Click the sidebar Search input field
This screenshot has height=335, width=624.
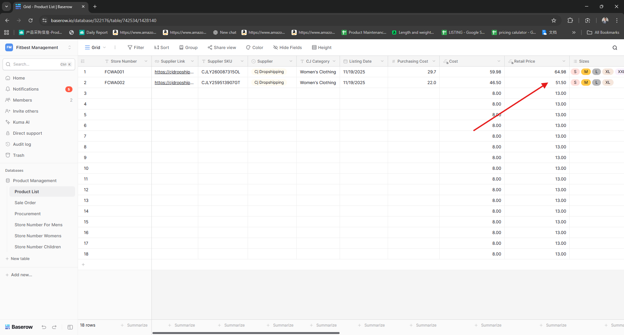(x=36, y=64)
